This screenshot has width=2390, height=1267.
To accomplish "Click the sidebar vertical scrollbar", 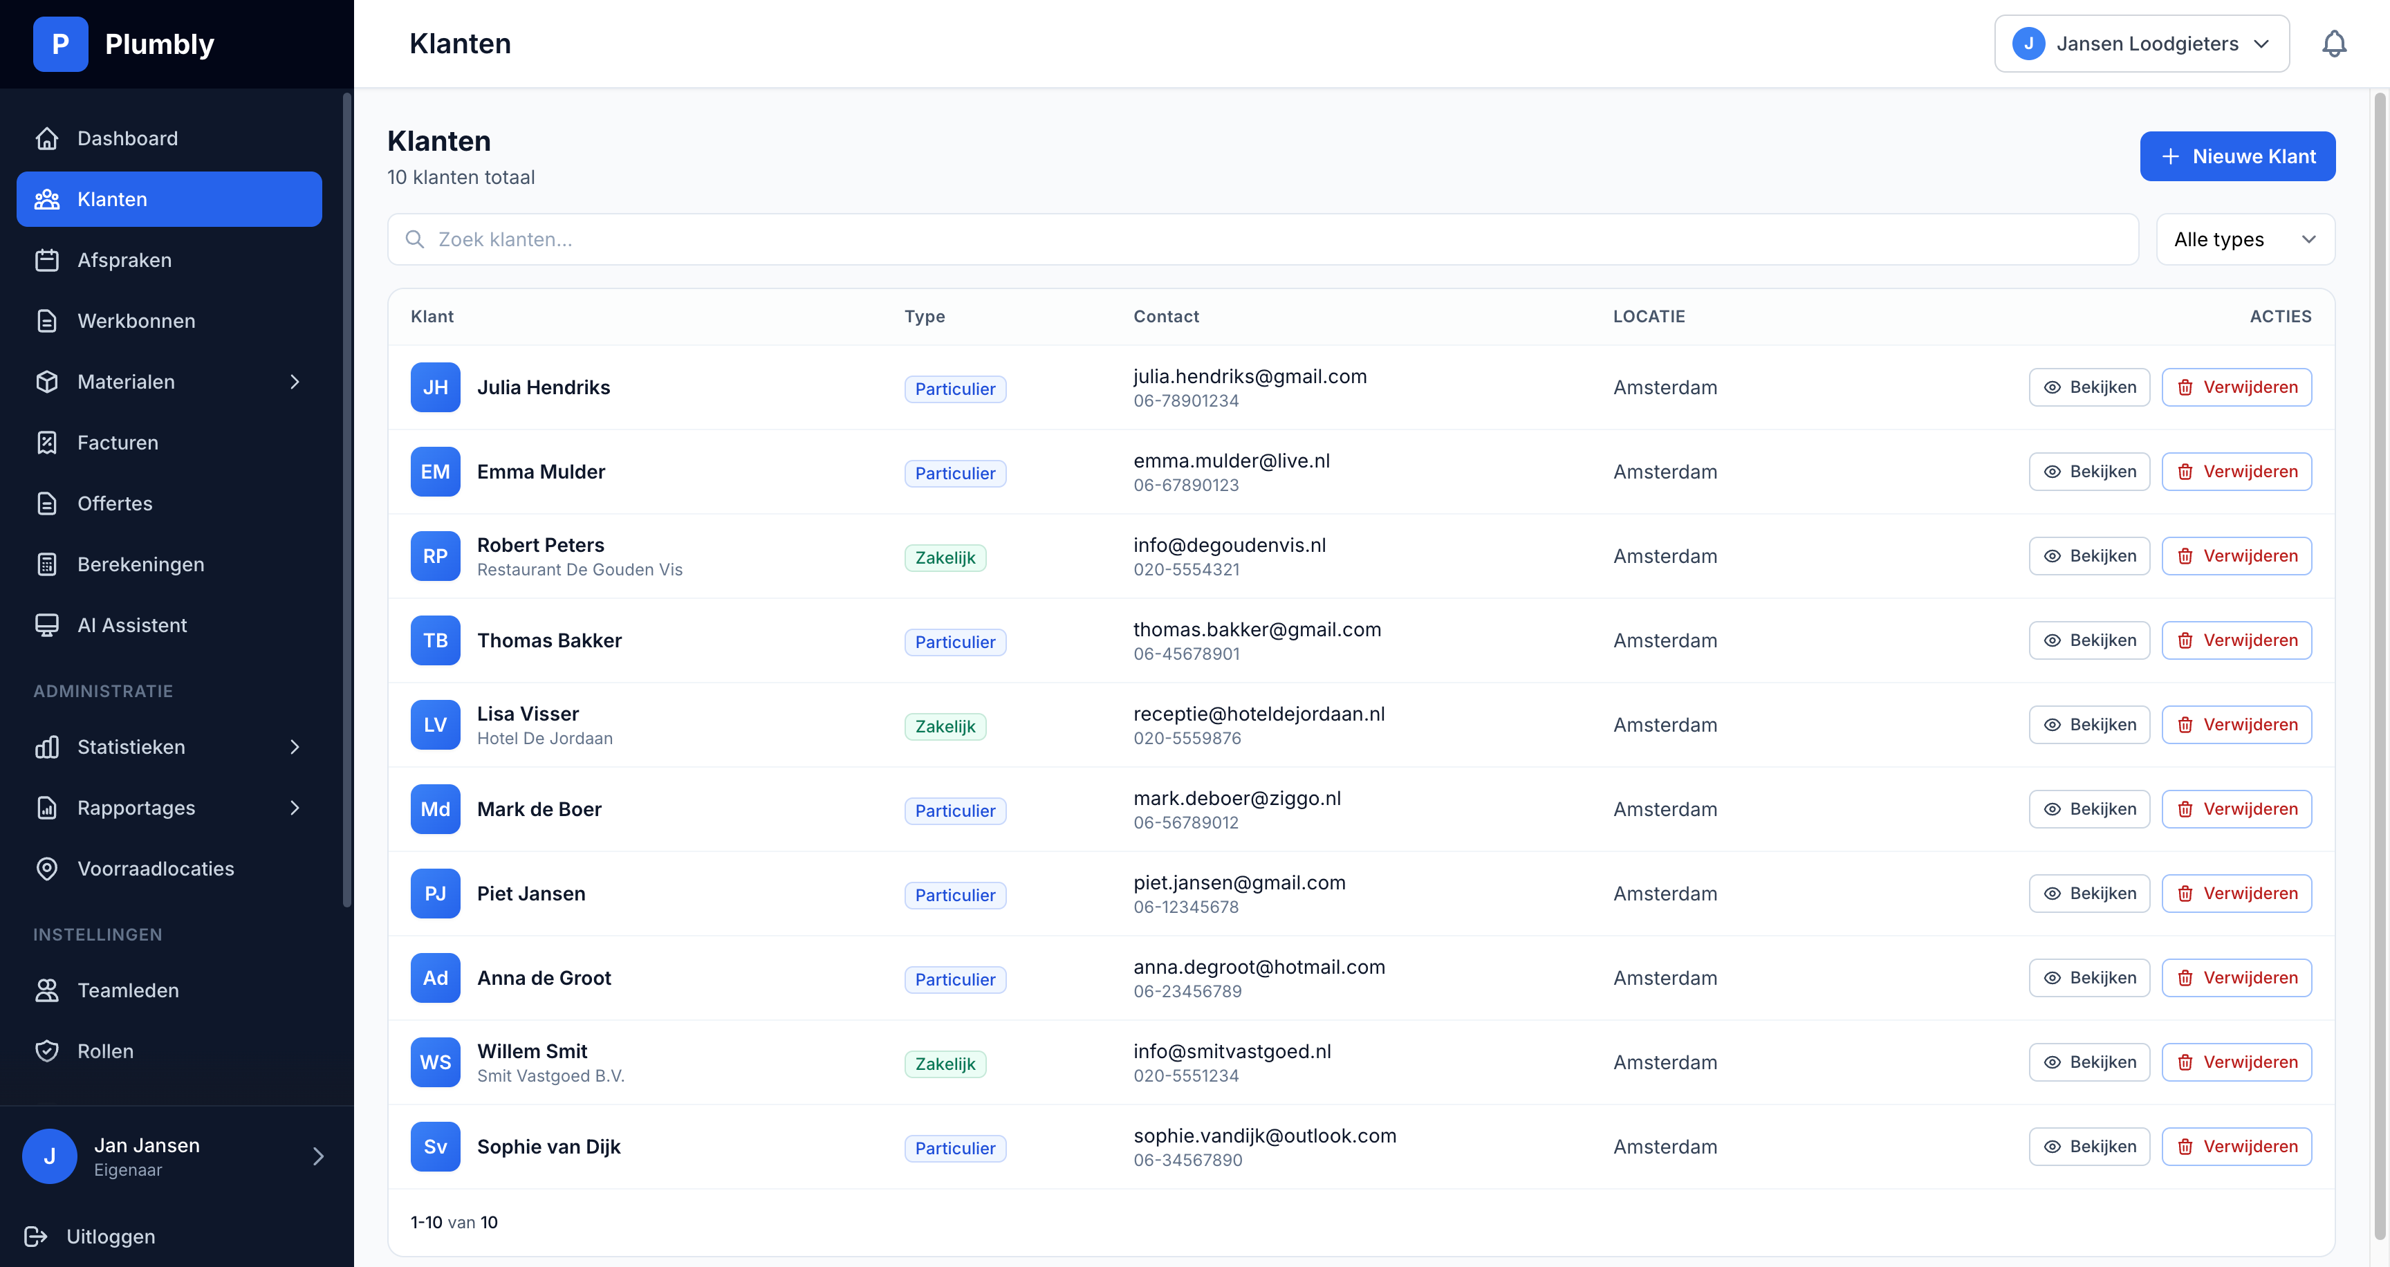I will pos(347,499).
